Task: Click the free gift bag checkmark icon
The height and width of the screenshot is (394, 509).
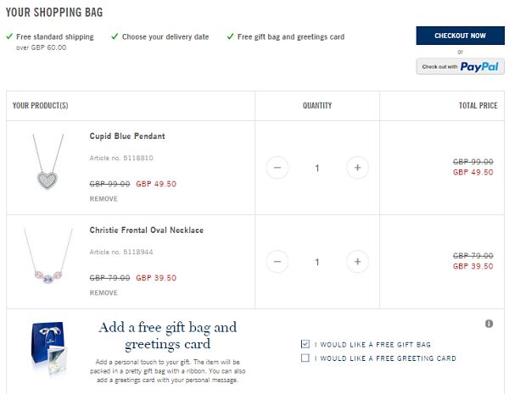Action: [x=230, y=36]
